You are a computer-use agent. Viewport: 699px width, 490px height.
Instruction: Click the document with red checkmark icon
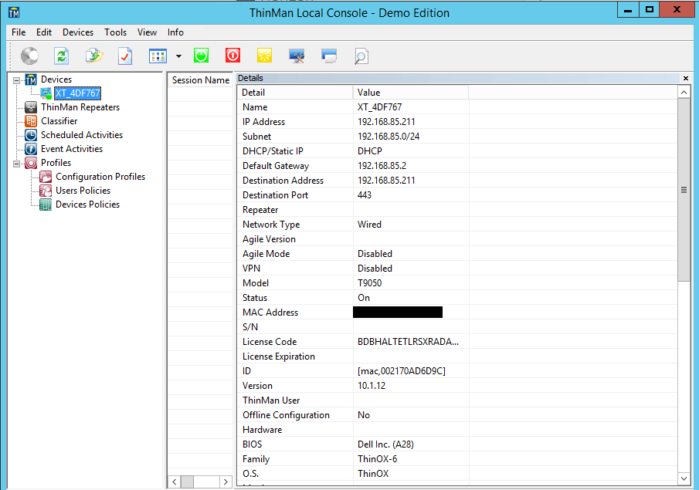[x=125, y=56]
